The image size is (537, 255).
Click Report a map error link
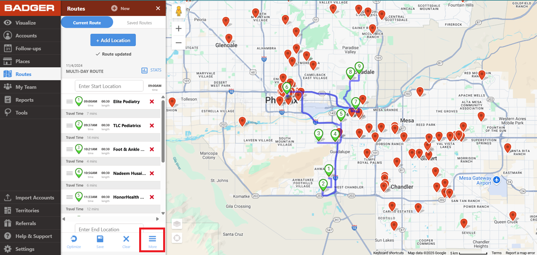pyautogui.click(x=520, y=253)
